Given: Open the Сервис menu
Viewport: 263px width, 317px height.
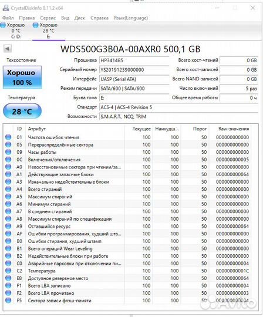Looking at the screenshot, I should tap(48, 18).
